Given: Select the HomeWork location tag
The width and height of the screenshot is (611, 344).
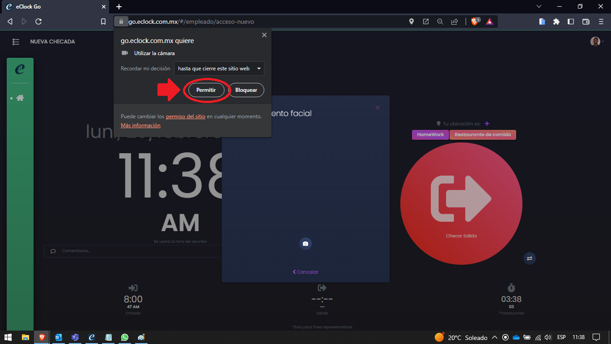Looking at the screenshot, I should (430, 134).
